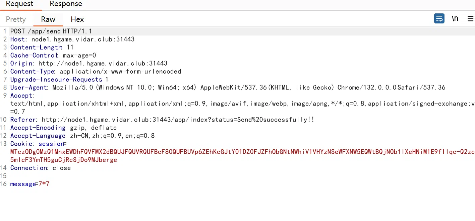The width and height of the screenshot is (475, 221).
Task: Click the message=7*7 body parameter
Action: [30, 184]
